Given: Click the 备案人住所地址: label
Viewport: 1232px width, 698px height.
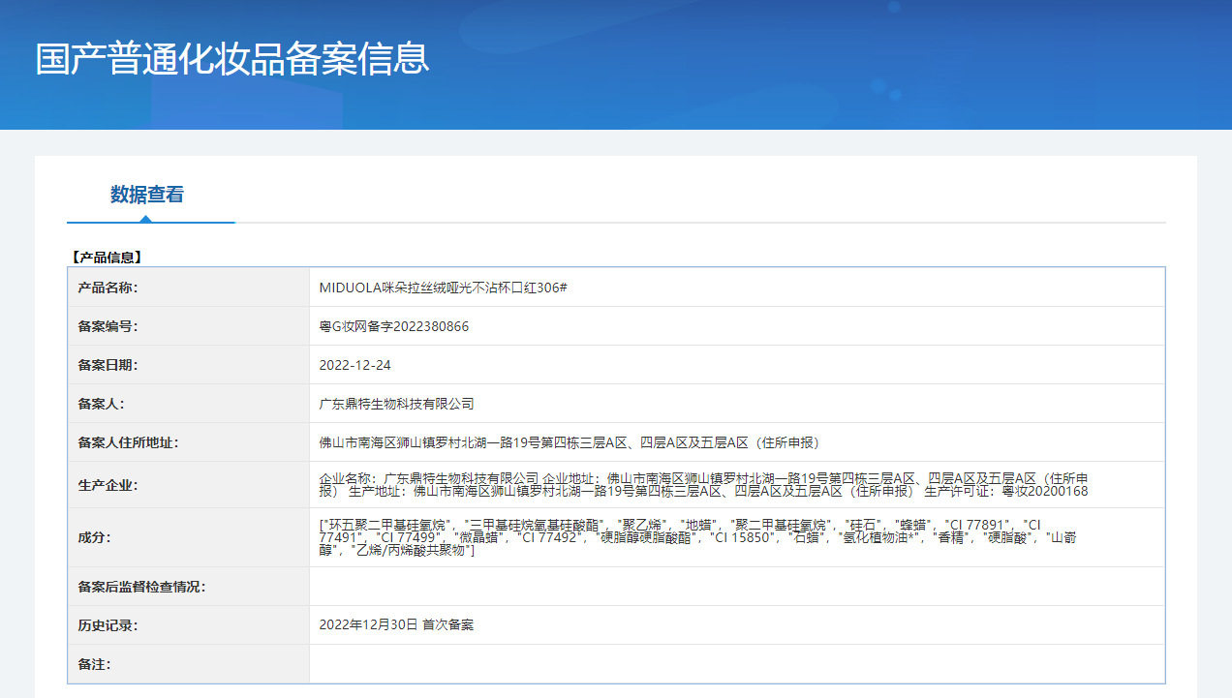Looking at the screenshot, I should tap(129, 442).
